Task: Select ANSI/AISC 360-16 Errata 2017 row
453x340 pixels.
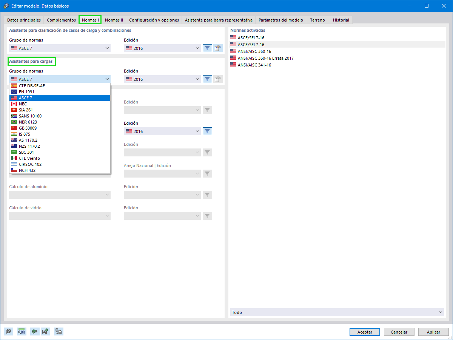Action: [337, 58]
